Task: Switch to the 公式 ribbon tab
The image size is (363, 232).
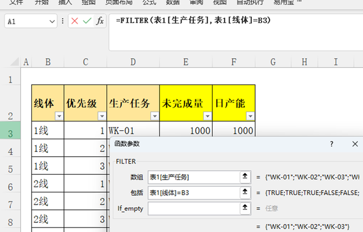Action: click(149, 2)
